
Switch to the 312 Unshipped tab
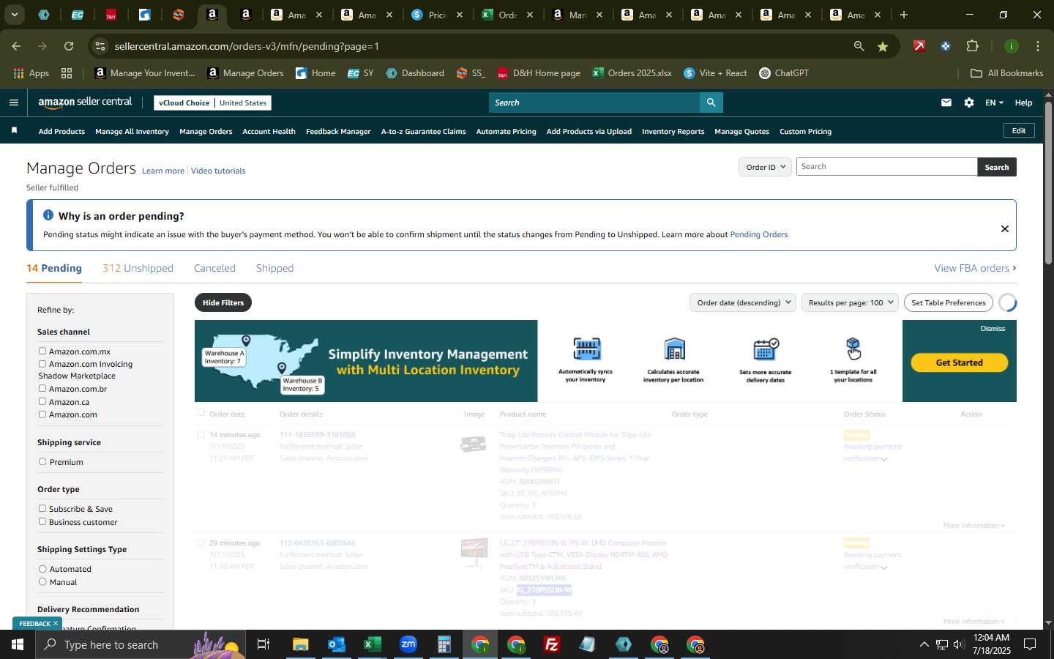[x=138, y=268]
